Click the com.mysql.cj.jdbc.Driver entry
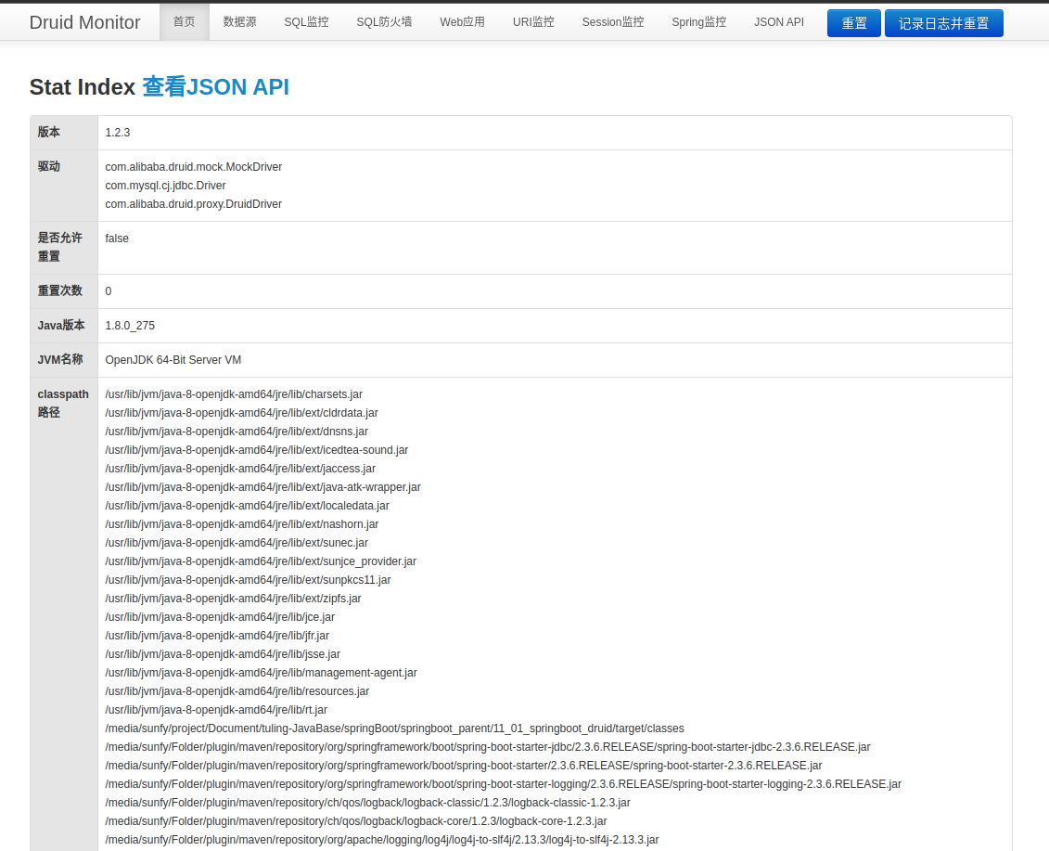This screenshot has height=851, width=1049. pos(165,186)
